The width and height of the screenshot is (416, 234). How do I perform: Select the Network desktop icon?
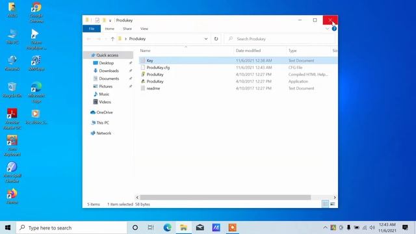tap(12, 63)
